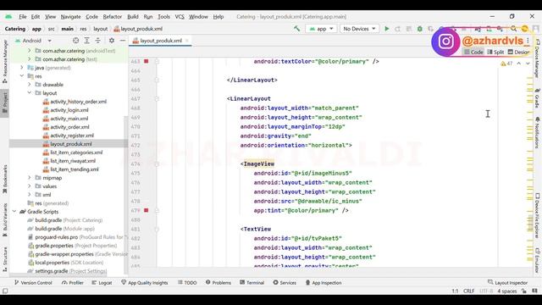Open Project panel gear options
The width and height of the screenshot is (542, 305).
[111, 41]
